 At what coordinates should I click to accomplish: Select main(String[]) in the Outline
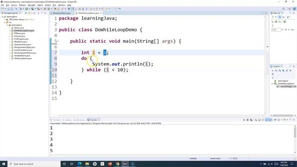287,86
